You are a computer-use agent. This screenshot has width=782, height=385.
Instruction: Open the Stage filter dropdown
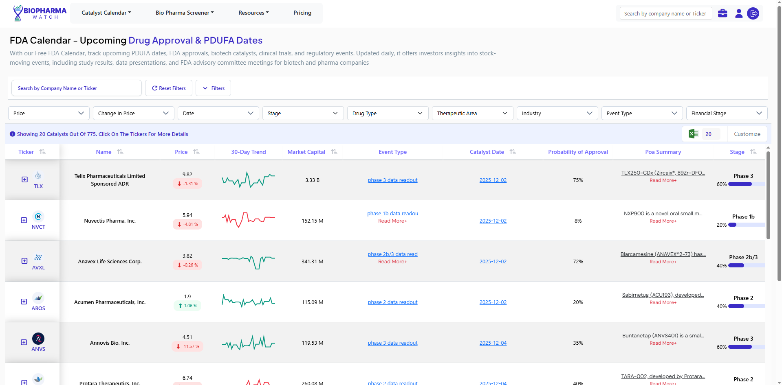pyautogui.click(x=303, y=113)
